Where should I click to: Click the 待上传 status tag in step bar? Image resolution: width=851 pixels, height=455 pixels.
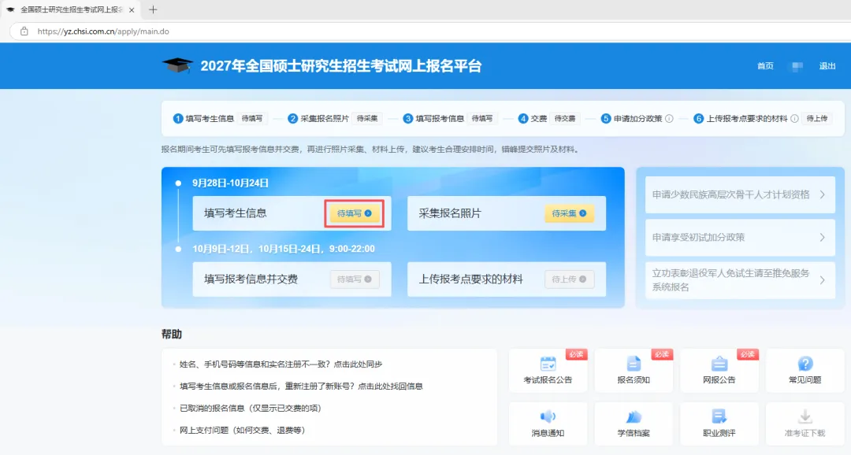(817, 118)
